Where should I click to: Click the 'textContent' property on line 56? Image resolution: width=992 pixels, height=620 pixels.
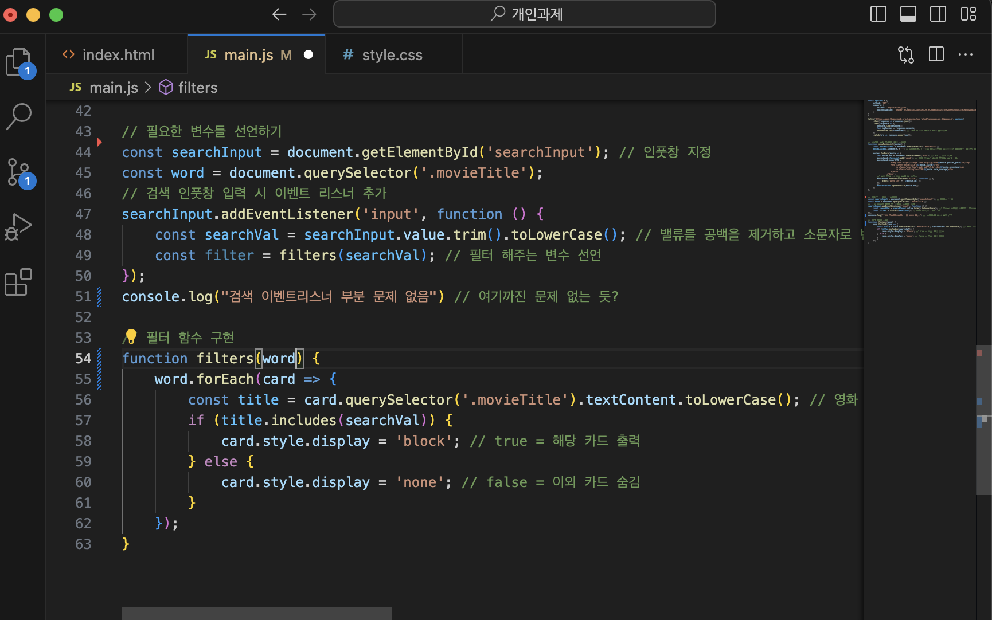pos(631,400)
